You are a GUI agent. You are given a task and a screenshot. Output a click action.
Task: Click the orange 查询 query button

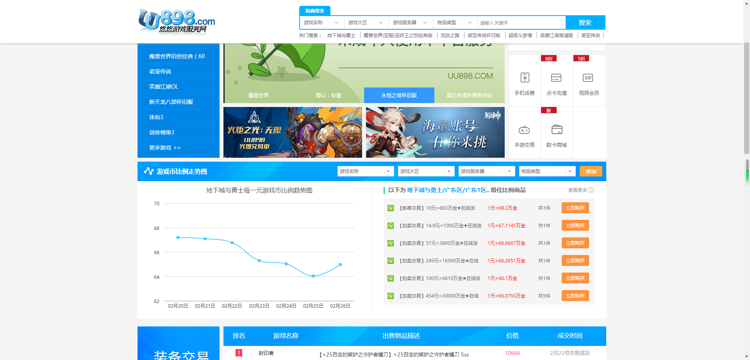(x=591, y=171)
